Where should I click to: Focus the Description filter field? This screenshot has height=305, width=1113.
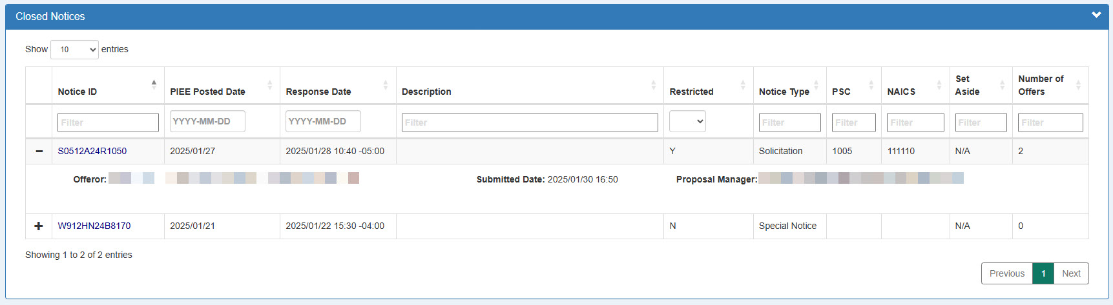(530, 123)
